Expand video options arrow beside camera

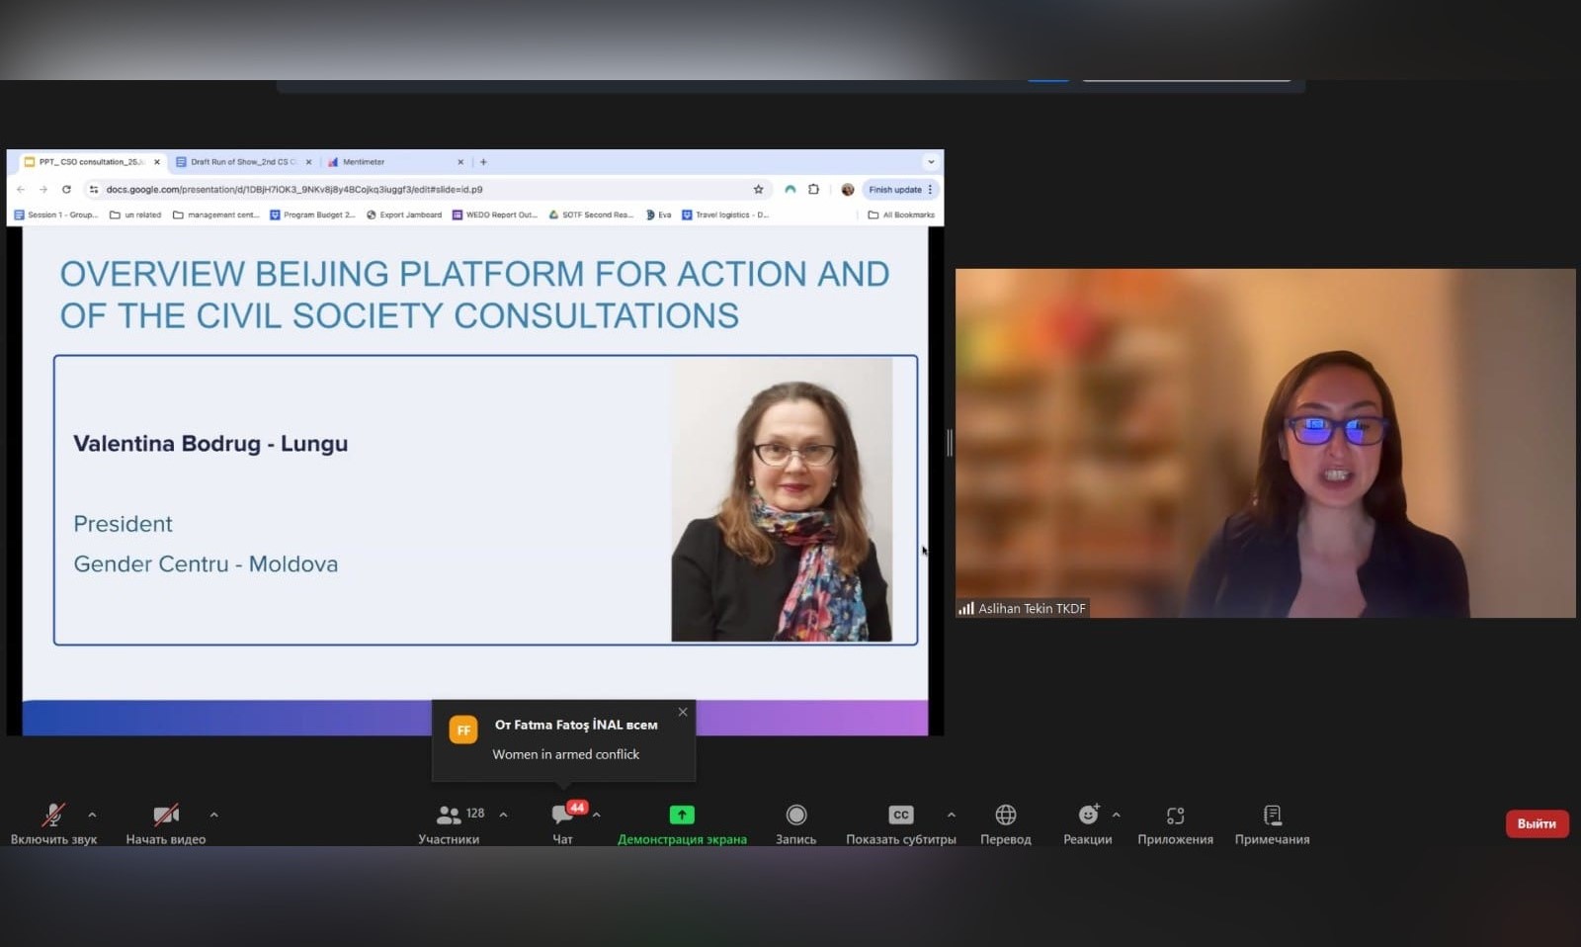coord(213,815)
